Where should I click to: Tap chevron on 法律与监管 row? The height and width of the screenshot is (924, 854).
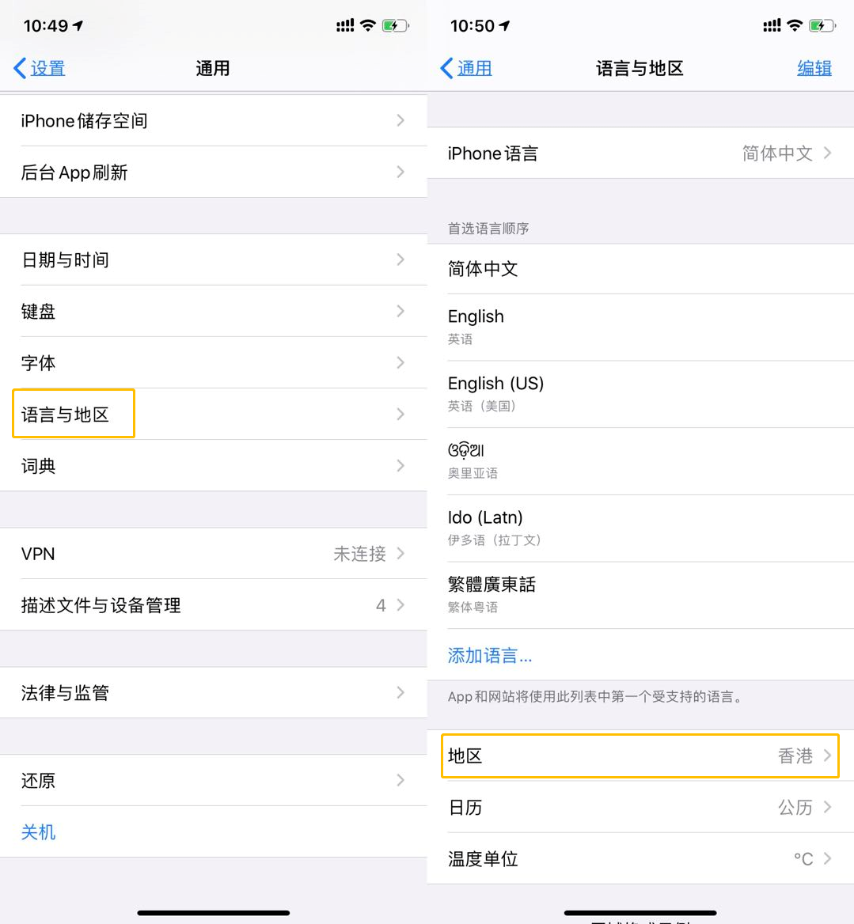pyautogui.click(x=400, y=692)
